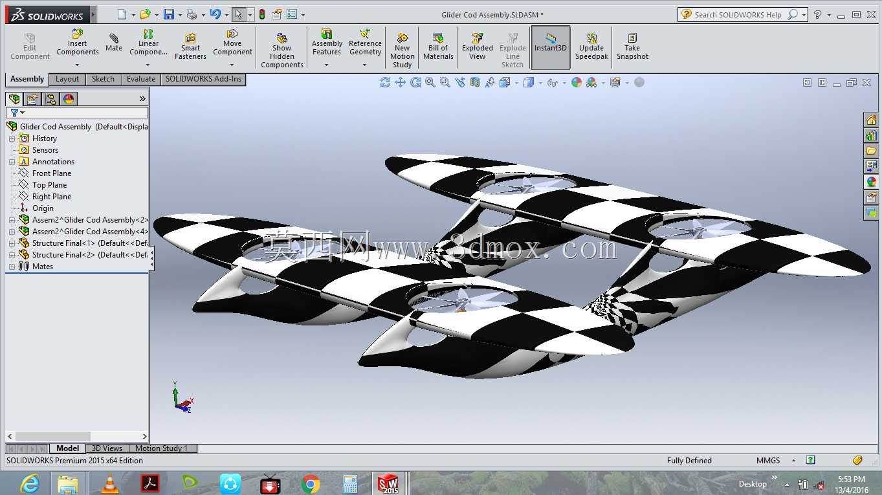Open Insert Components tool

pos(77,43)
